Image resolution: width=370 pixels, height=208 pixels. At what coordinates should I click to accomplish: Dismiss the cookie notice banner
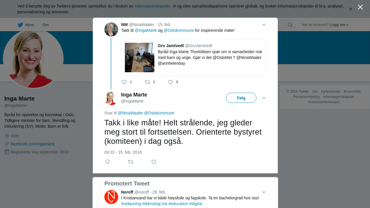(x=350, y=9)
